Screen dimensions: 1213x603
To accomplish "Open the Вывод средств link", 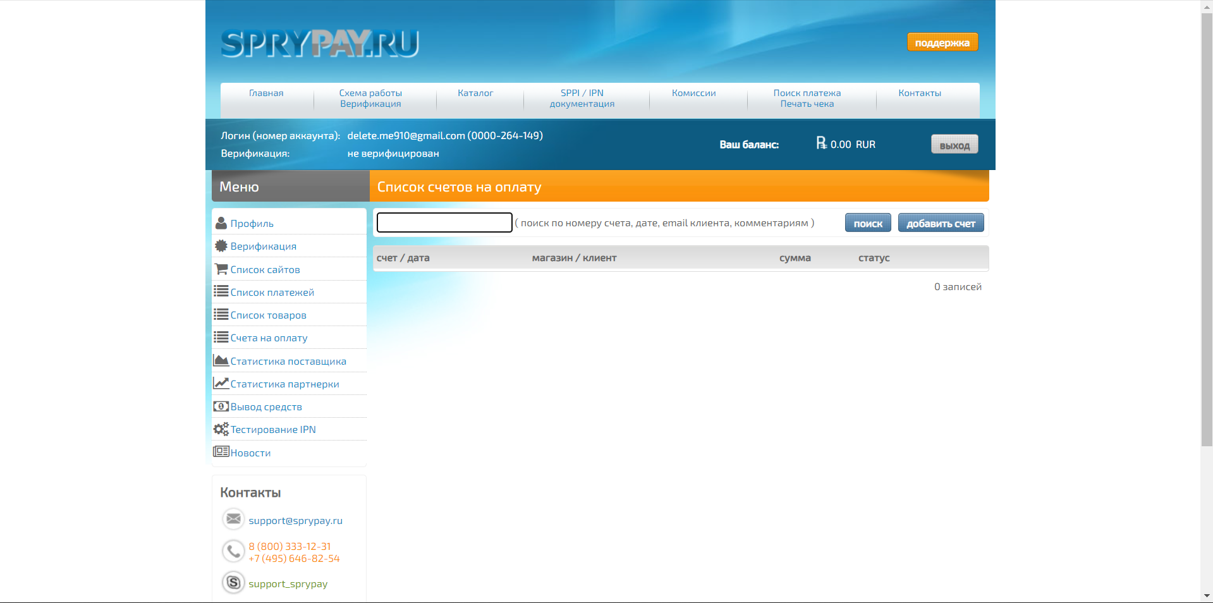I will [266, 407].
